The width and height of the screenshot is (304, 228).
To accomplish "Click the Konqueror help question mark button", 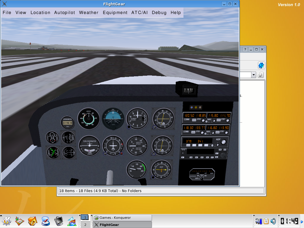I will pos(245,49).
